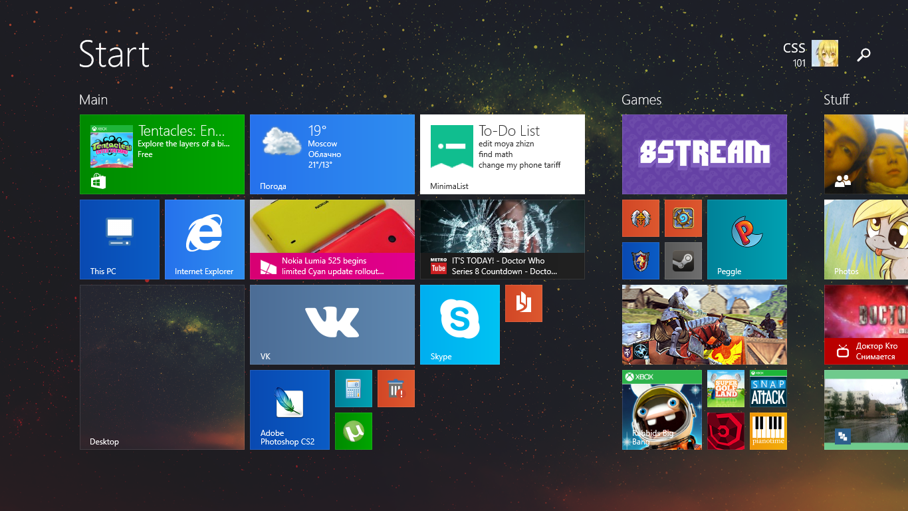
Task: Open the Photos tile
Action: [x=866, y=240]
